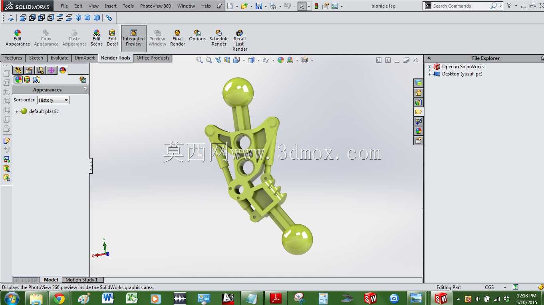The image size is (544, 305).
Task: Collapse the File Explorer pane with chevrons
Action: 429,58
